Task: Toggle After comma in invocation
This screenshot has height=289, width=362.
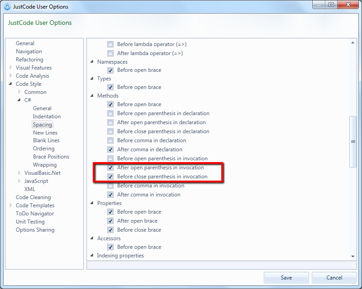Action: pos(110,195)
